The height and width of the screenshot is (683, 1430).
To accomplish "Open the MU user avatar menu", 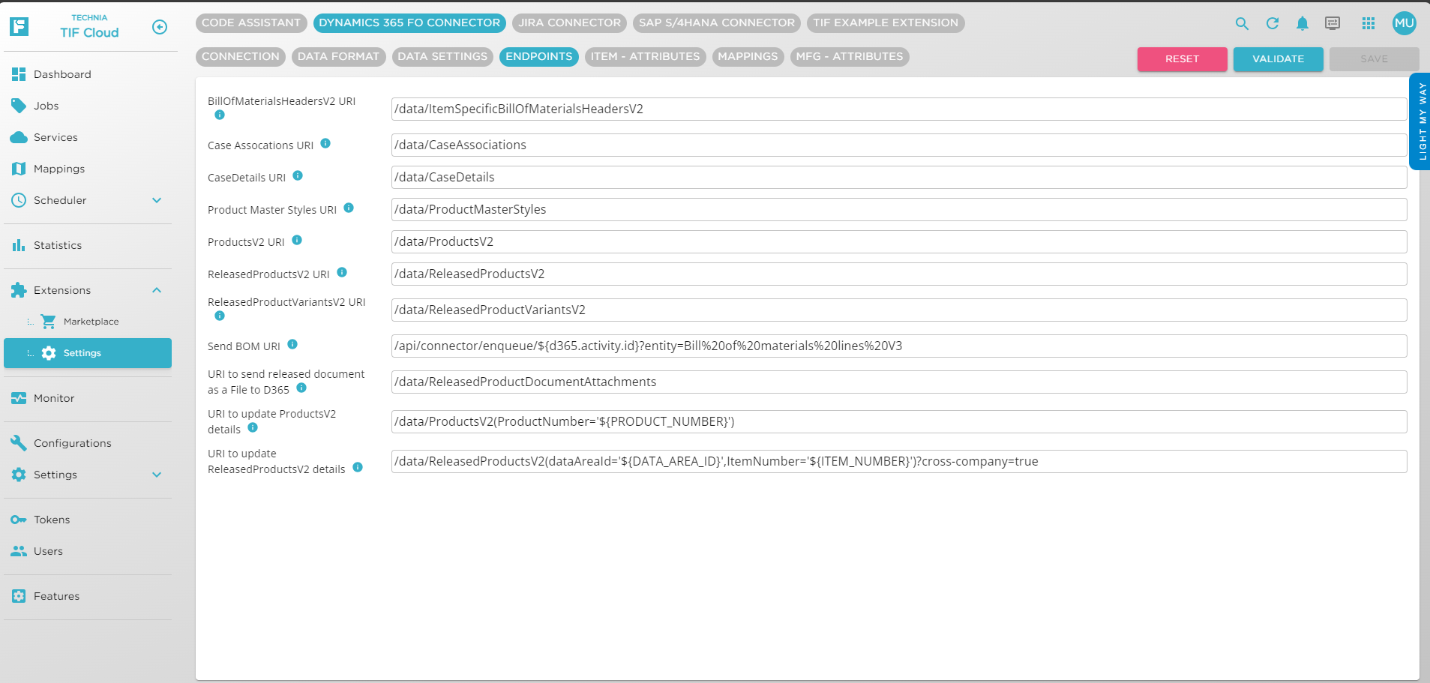I will point(1404,23).
